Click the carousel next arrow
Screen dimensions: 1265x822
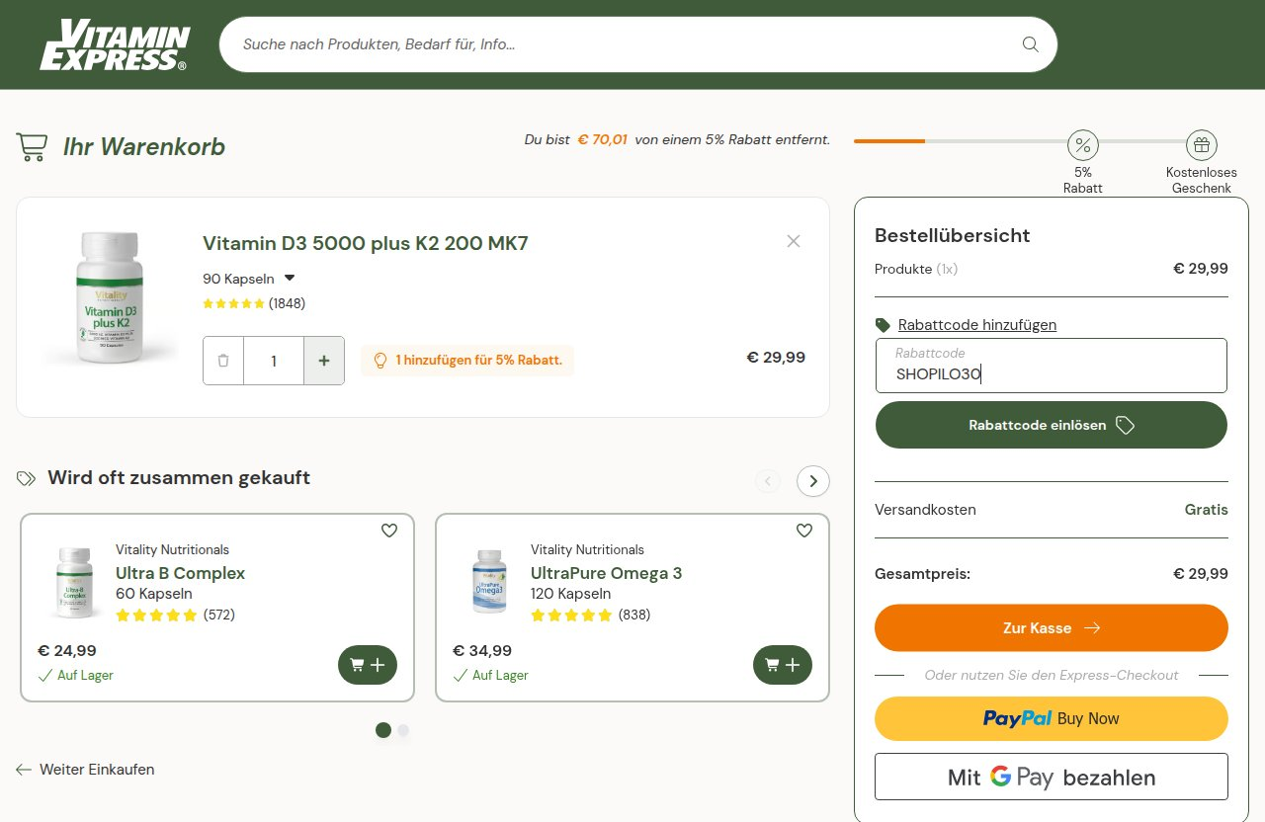(813, 481)
